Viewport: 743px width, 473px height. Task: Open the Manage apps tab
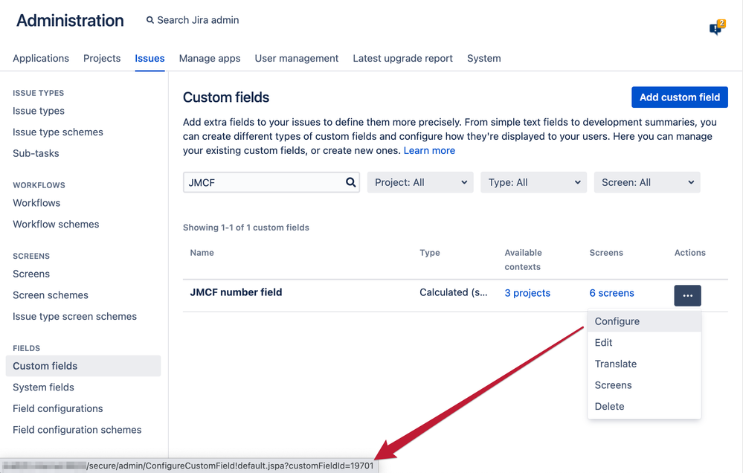click(x=210, y=58)
